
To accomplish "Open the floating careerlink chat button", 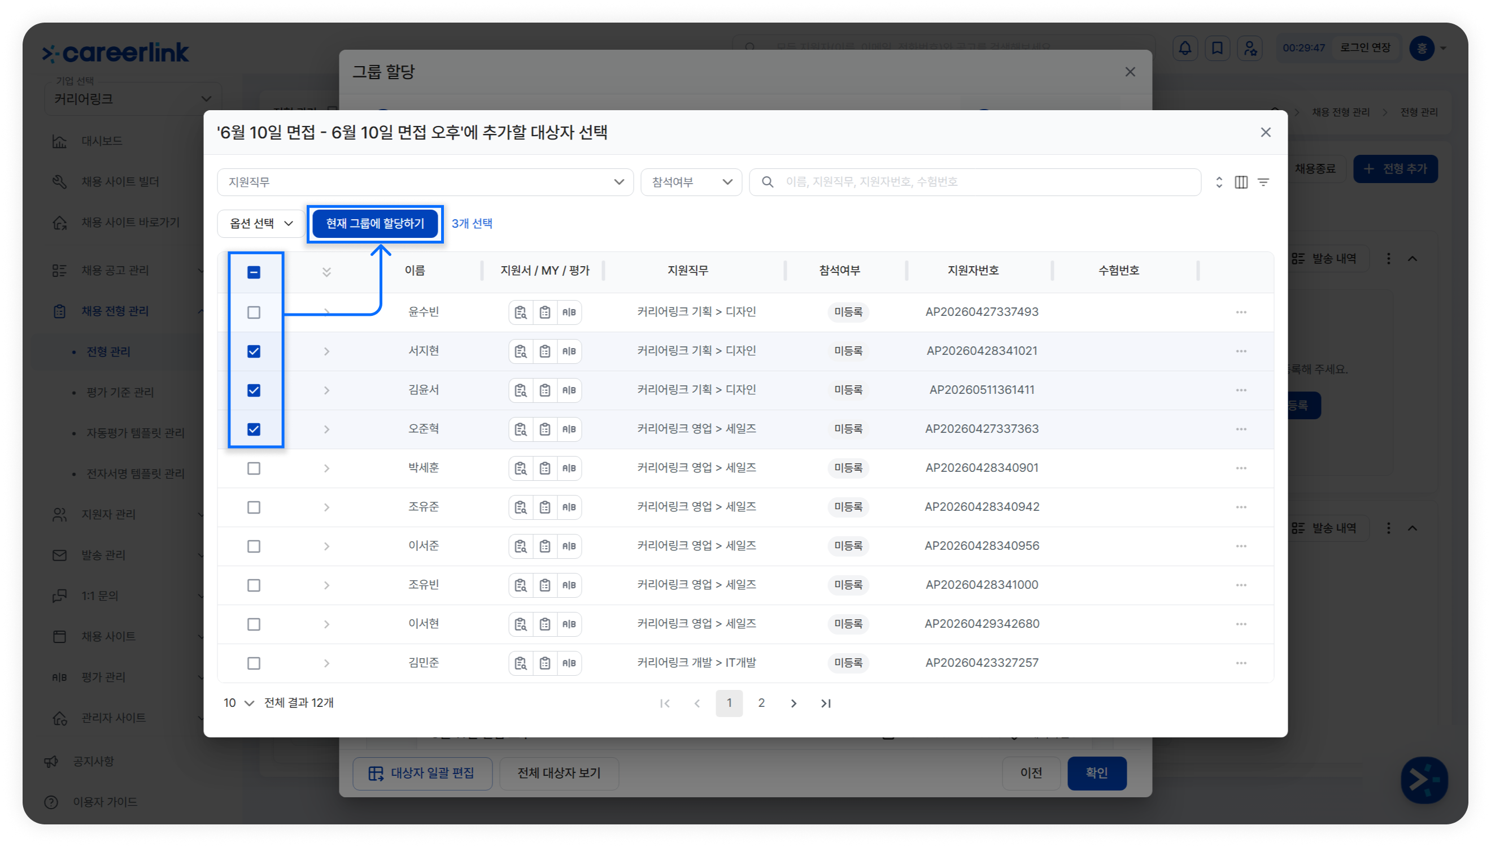I will [1424, 780].
